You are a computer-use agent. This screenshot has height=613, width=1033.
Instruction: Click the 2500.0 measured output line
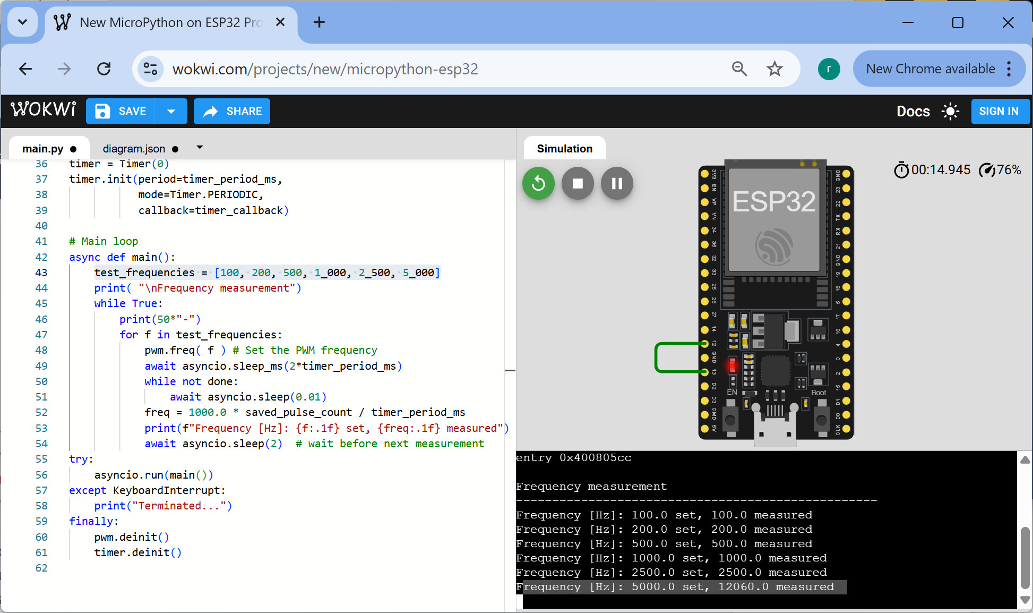[672, 573]
